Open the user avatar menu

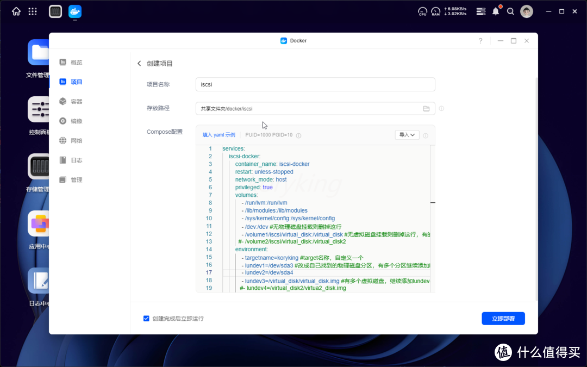(526, 11)
